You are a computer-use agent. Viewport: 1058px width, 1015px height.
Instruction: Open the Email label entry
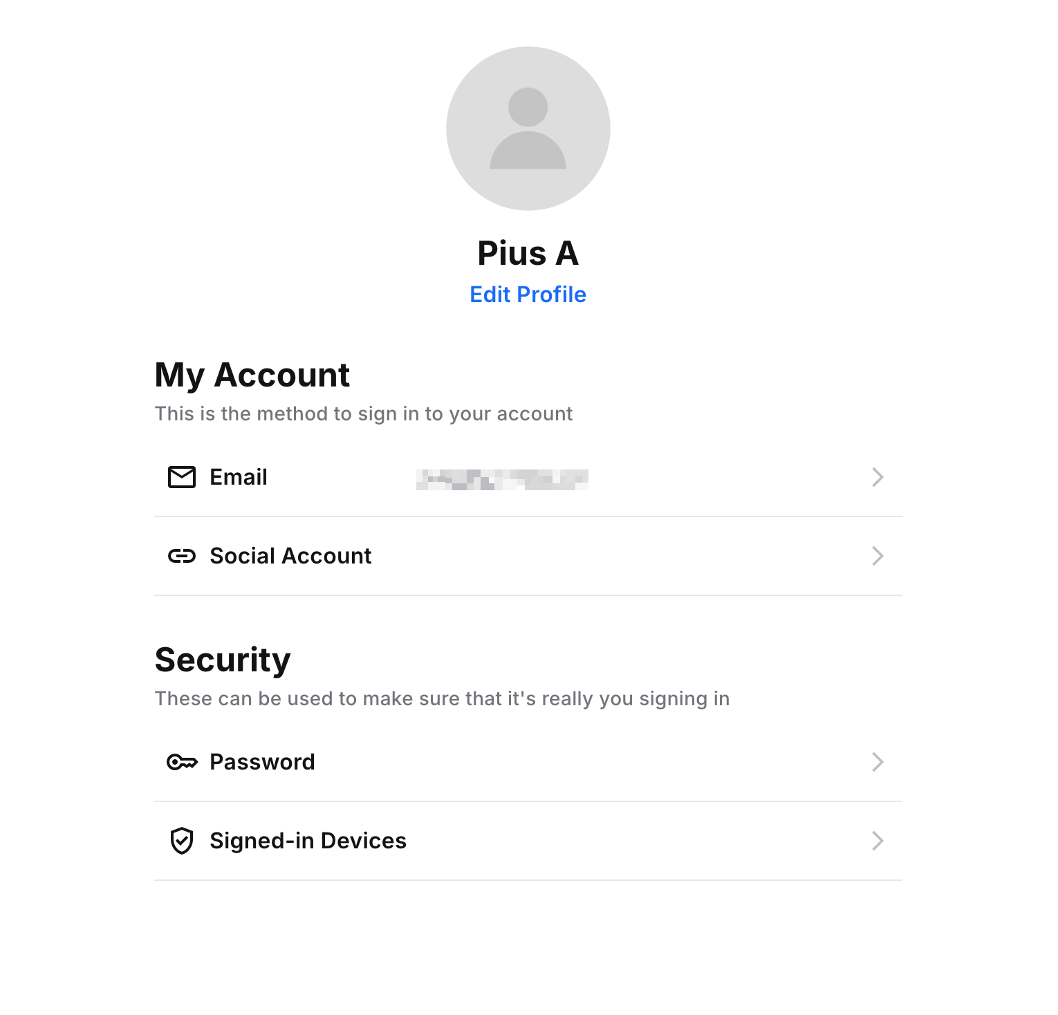tap(239, 477)
